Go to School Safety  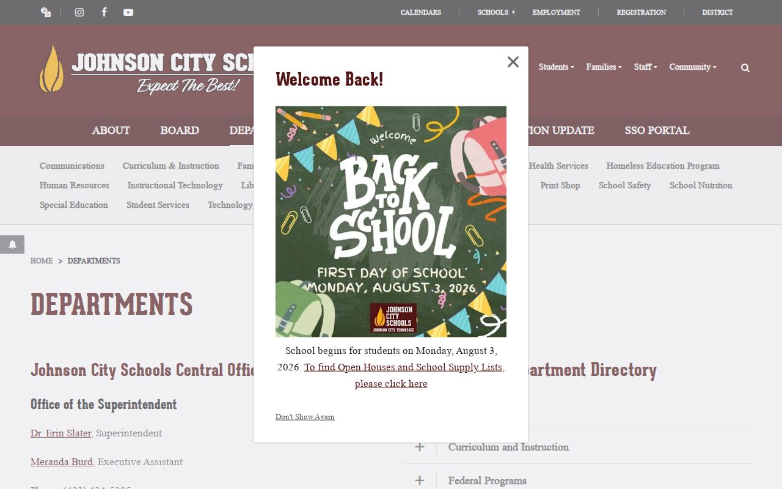point(624,185)
